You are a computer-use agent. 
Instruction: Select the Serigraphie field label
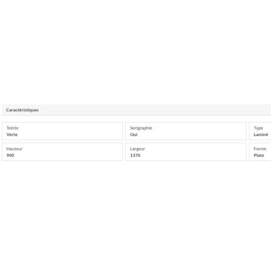(141, 128)
